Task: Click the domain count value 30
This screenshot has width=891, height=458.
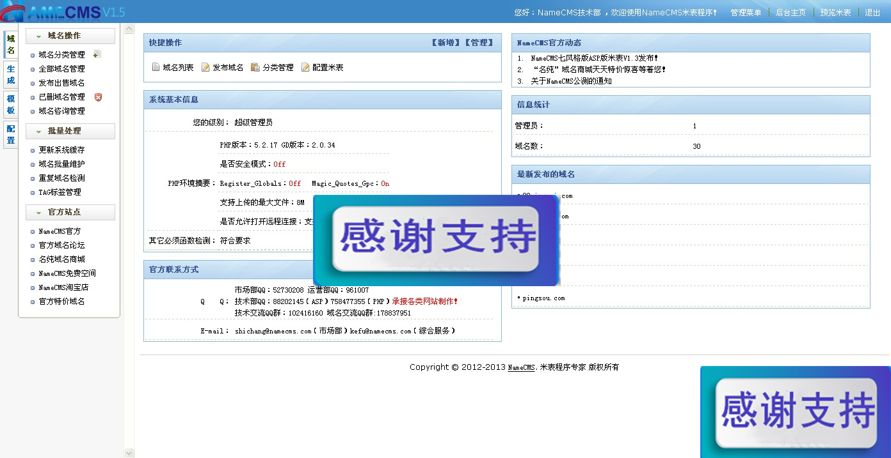Action: (x=696, y=146)
